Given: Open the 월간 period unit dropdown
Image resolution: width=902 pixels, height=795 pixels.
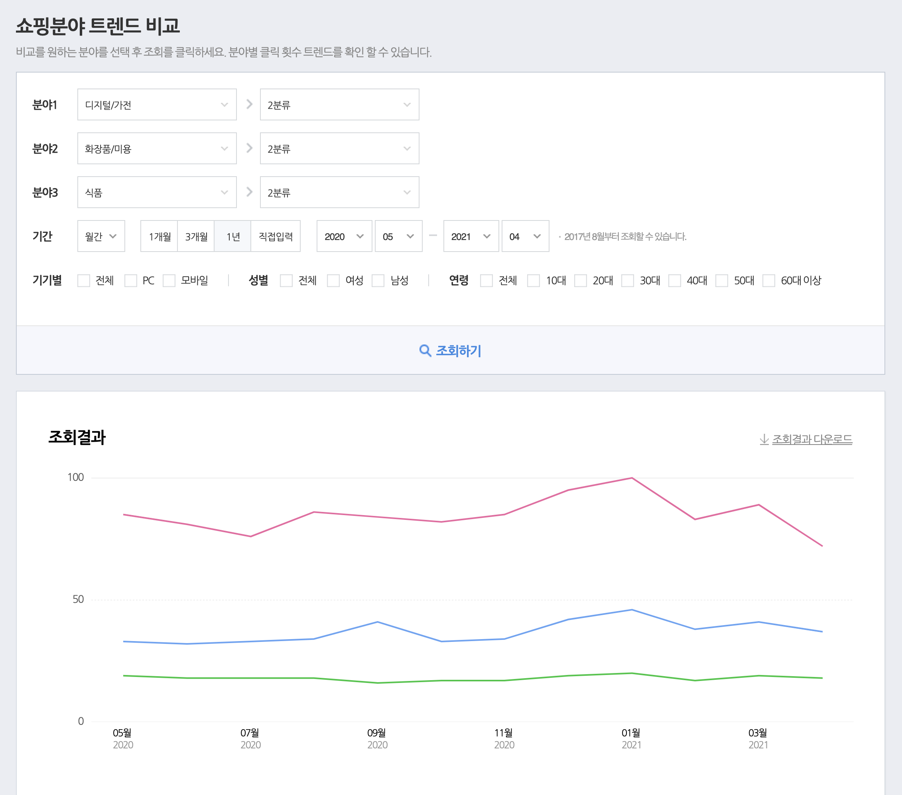Looking at the screenshot, I should pos(101,236).
